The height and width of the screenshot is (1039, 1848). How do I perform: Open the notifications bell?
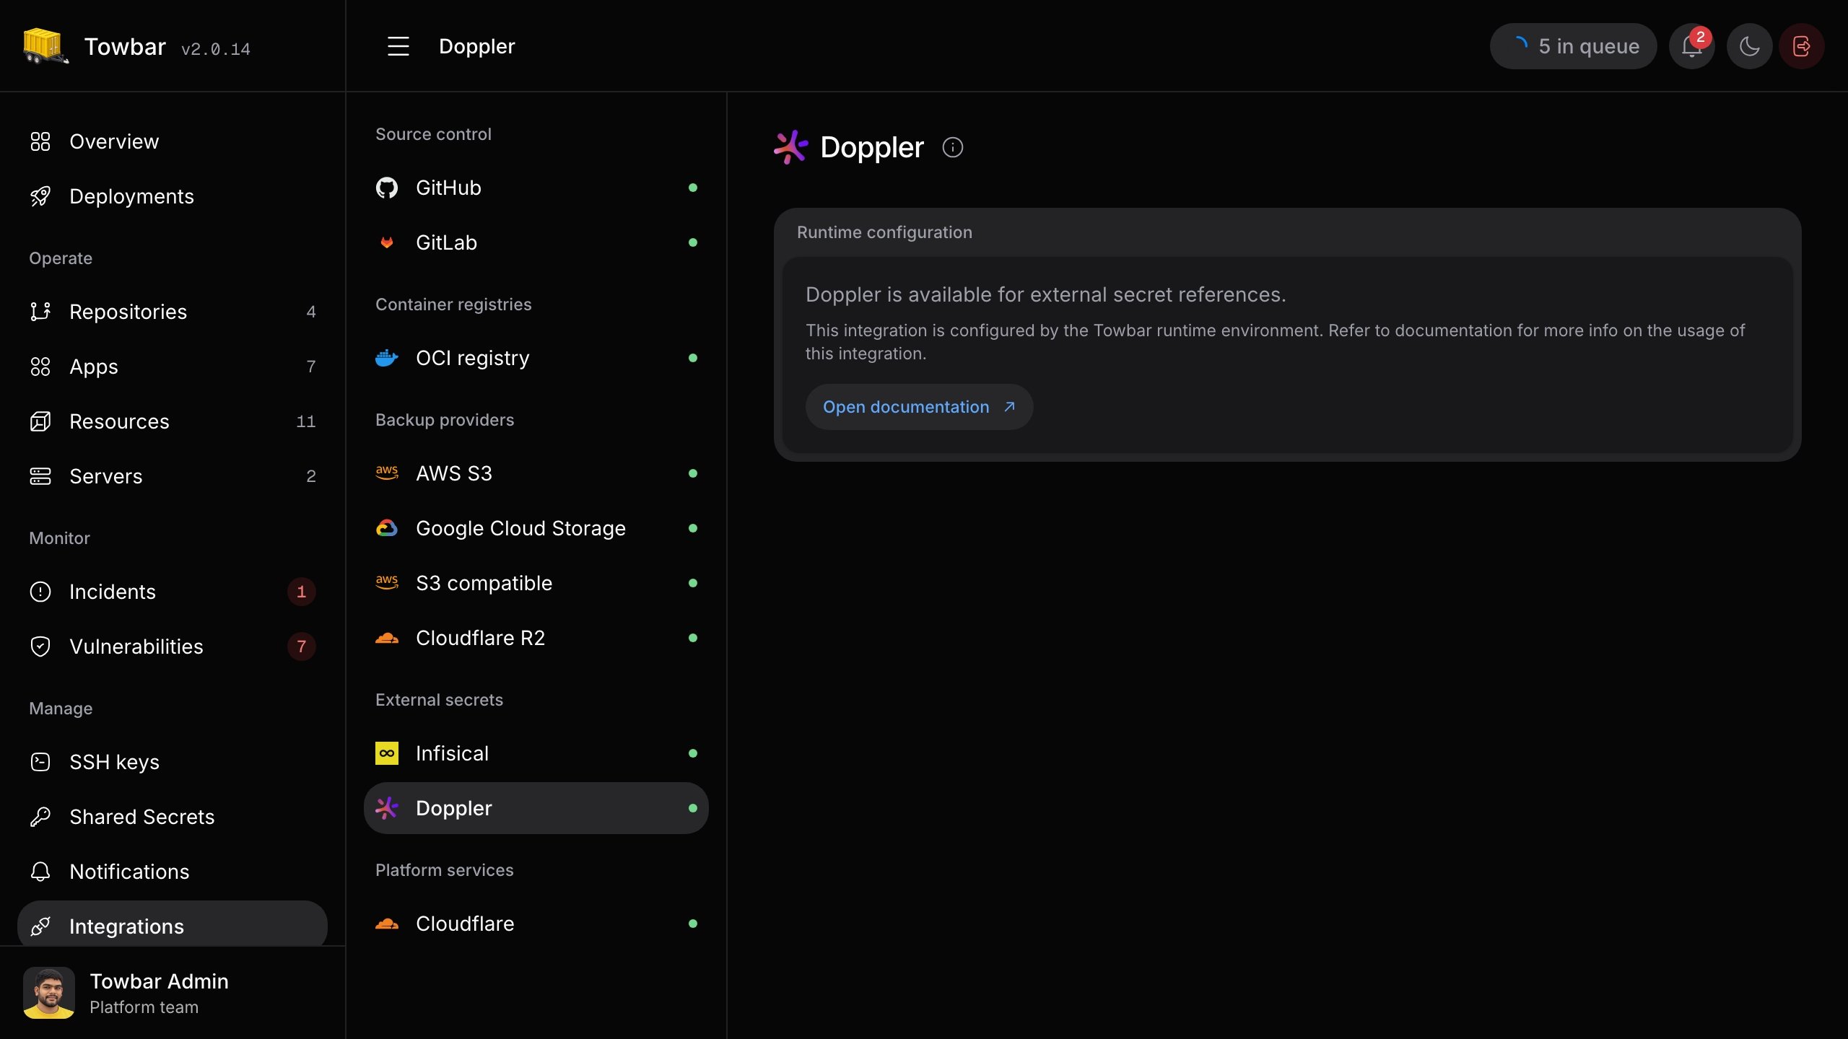click(1692, 46)
